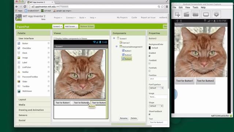Image resolution: width=234 pixels, height=132 pixels.
Task: Open help for the Slider component
Action: (49, 81)
